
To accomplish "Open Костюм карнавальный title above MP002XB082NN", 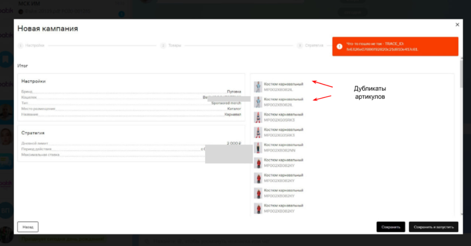I will click(283, 145).
